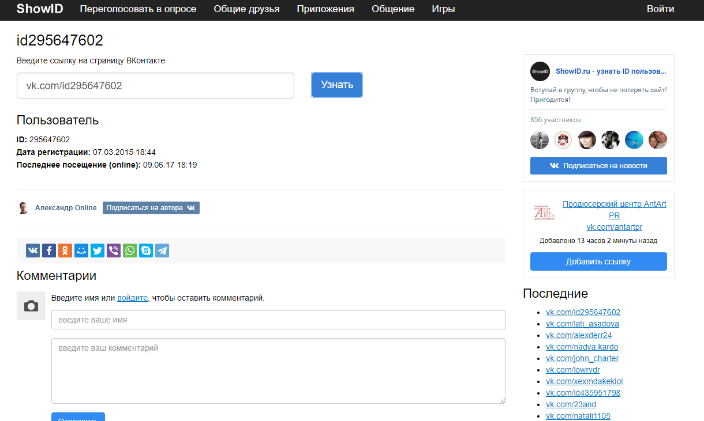
Task: Open vk.com/id295647602 recent link
Action: [583, 312]
